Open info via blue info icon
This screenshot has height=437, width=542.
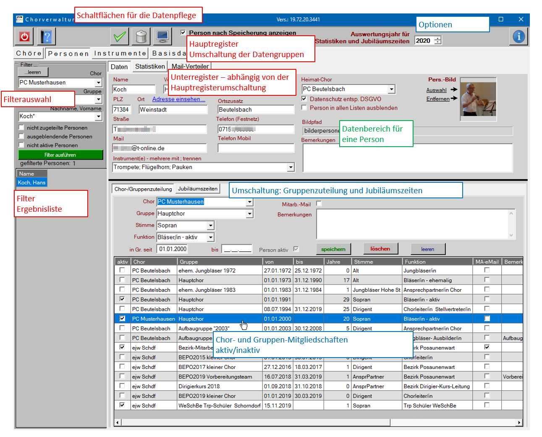pos(518,37)
